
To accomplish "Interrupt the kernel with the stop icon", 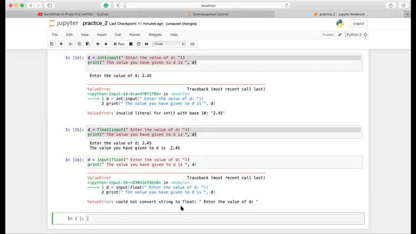I will 131,44.
